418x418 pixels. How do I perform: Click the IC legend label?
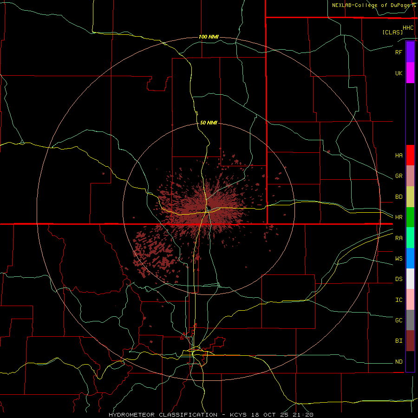(398, 300)
